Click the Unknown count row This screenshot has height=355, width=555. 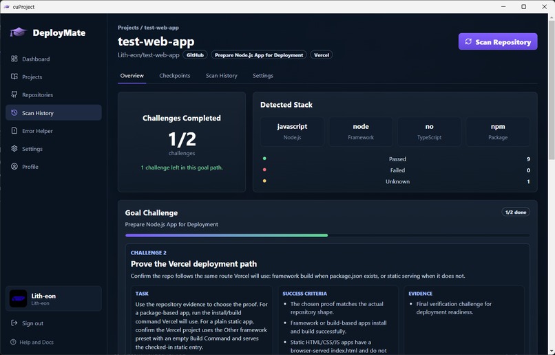(x=395, y=181)
